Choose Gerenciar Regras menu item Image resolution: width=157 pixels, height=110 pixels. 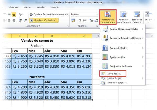tap(123, 83)
